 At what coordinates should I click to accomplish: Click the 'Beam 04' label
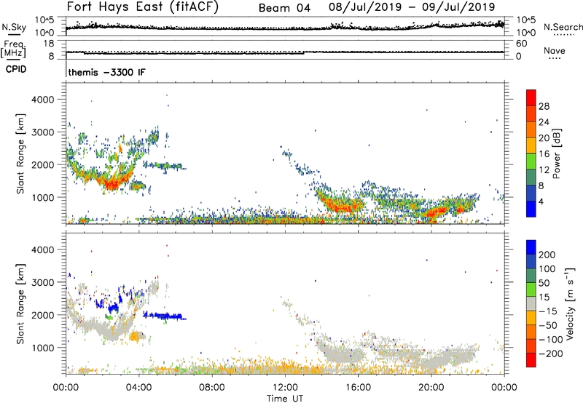pos(284,8)
